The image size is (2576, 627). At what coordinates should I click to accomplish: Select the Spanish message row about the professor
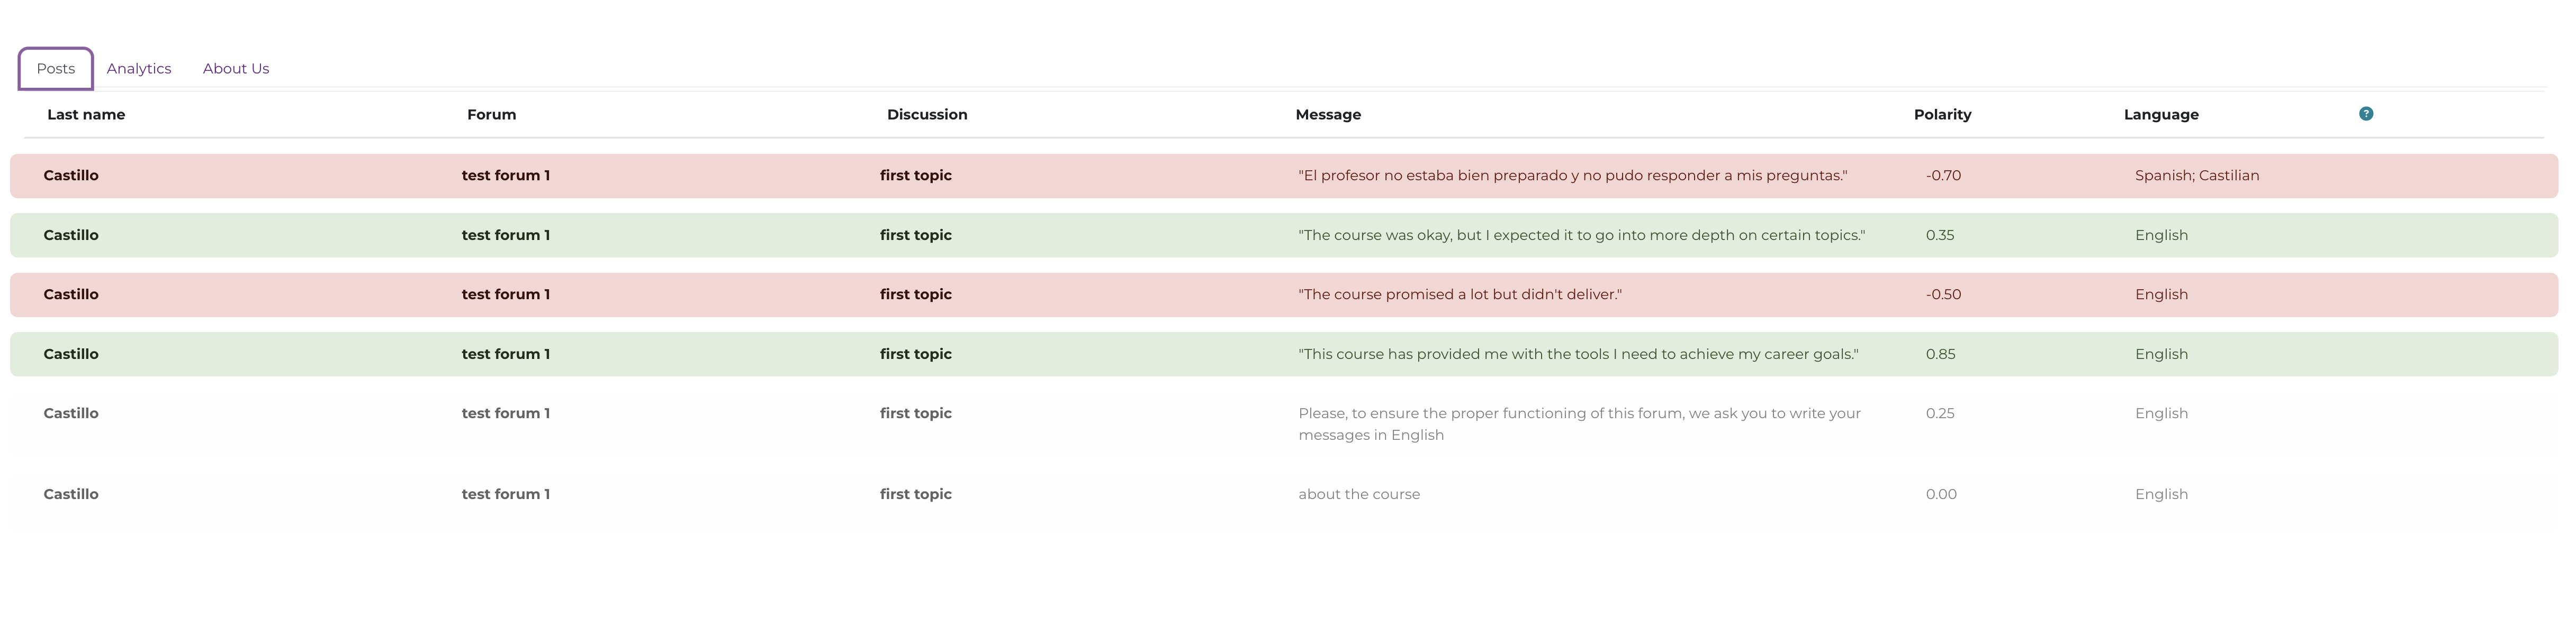pos(1572,176)
